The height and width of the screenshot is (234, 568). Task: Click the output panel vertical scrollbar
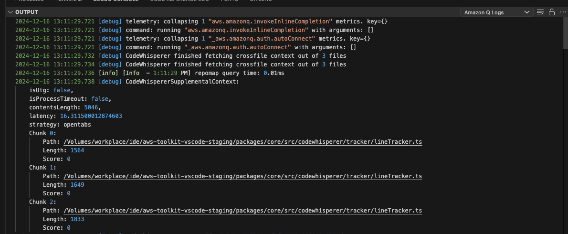coord(566,32)
